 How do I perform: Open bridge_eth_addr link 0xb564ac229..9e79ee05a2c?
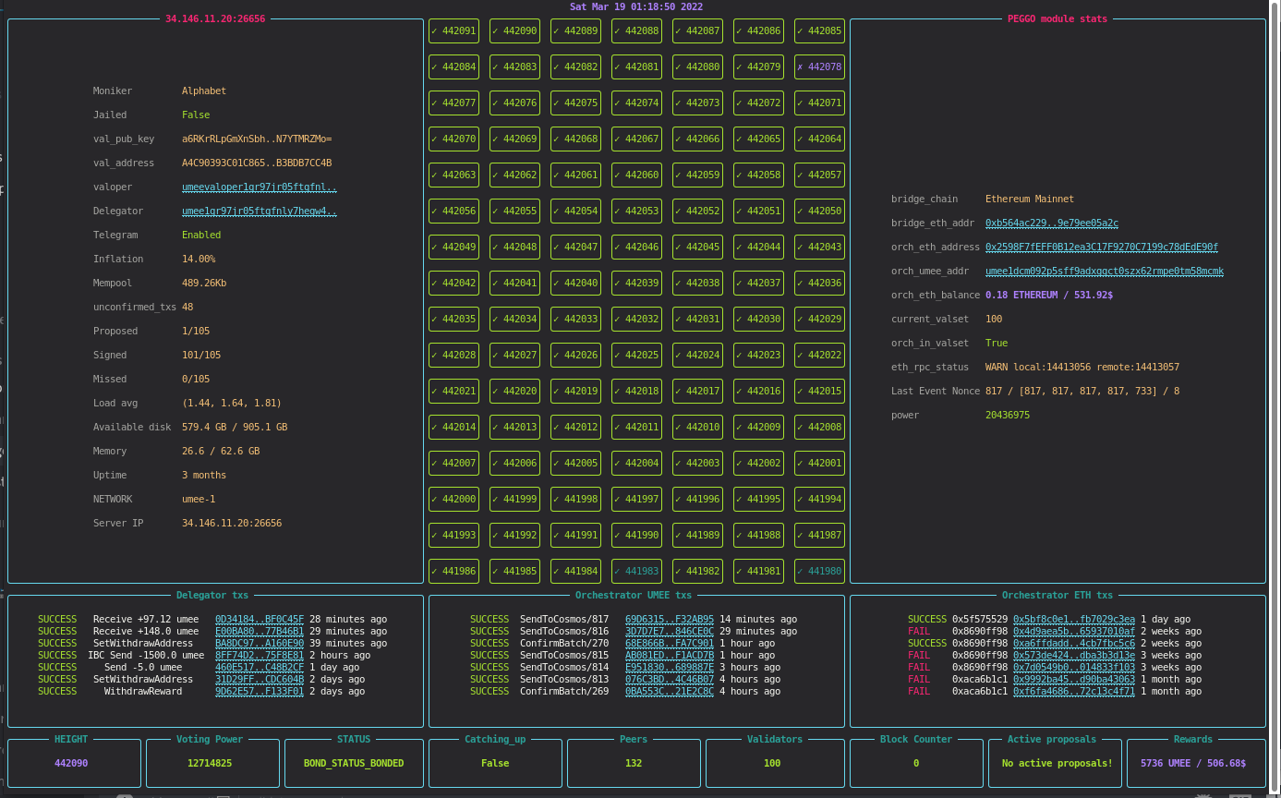tap(1052, 224)
